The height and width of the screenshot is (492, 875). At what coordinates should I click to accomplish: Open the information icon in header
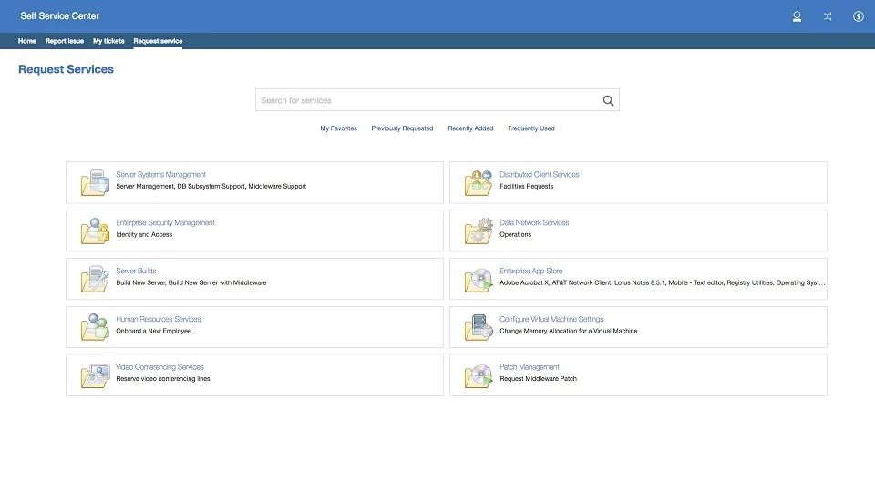(x=858, y=16)
